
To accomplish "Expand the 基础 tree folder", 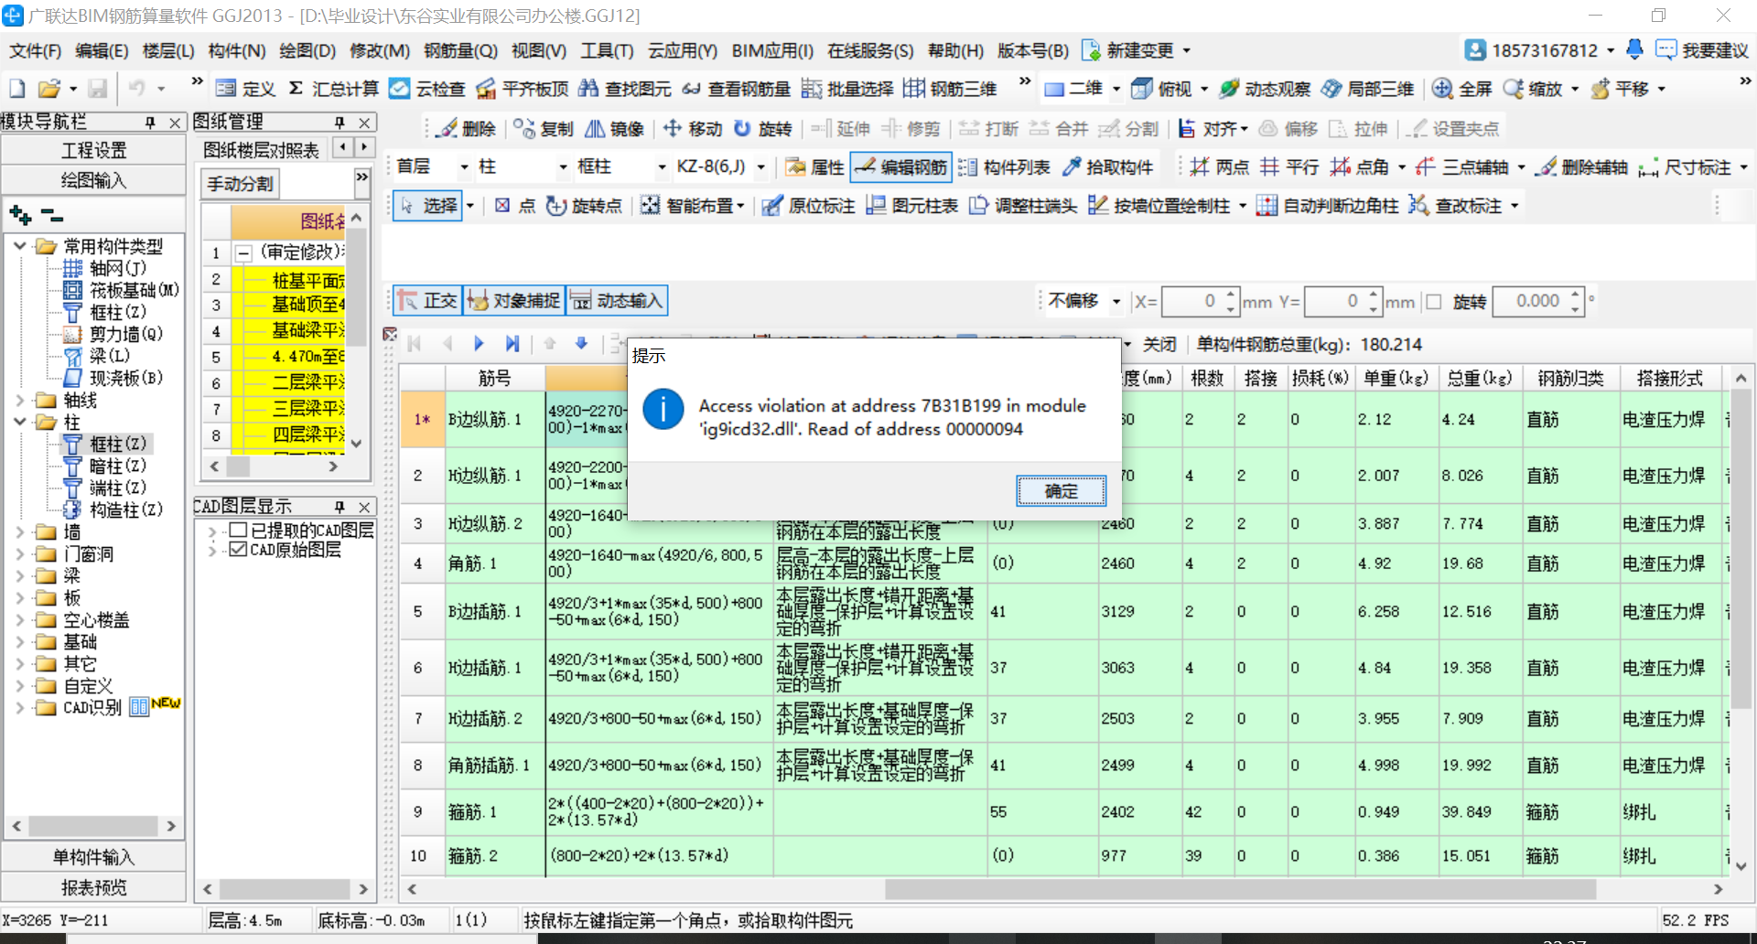I will click(x=19, y=641).
